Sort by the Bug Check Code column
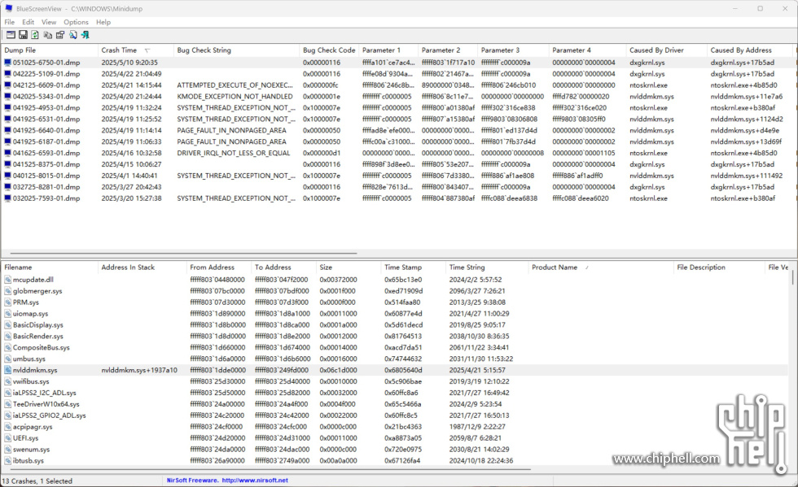 point(329,50)
